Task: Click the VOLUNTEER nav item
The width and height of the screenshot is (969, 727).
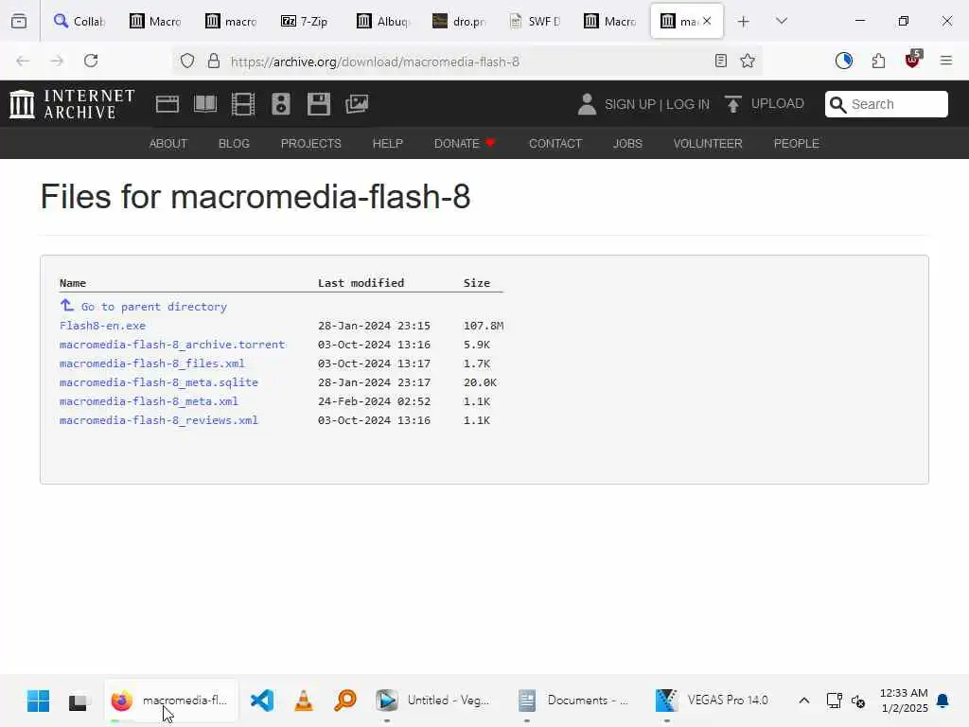Action: [708, 144]
